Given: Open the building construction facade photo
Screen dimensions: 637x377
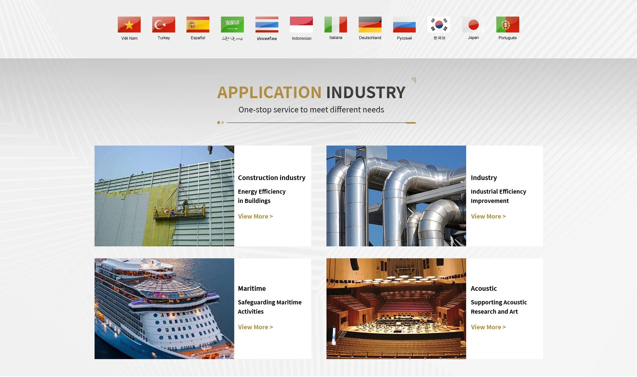Looking at the screenshot, I should click(x=164, y=196).
